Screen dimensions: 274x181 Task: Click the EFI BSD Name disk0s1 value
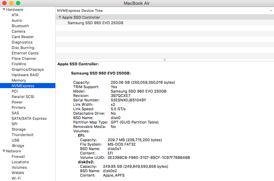pyautogui.click(x=114, y=149)
